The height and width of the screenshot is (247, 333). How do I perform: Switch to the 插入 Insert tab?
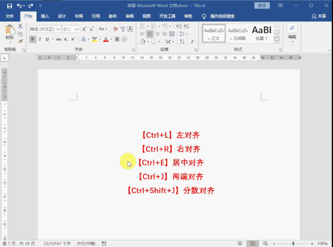pos(45,16)
